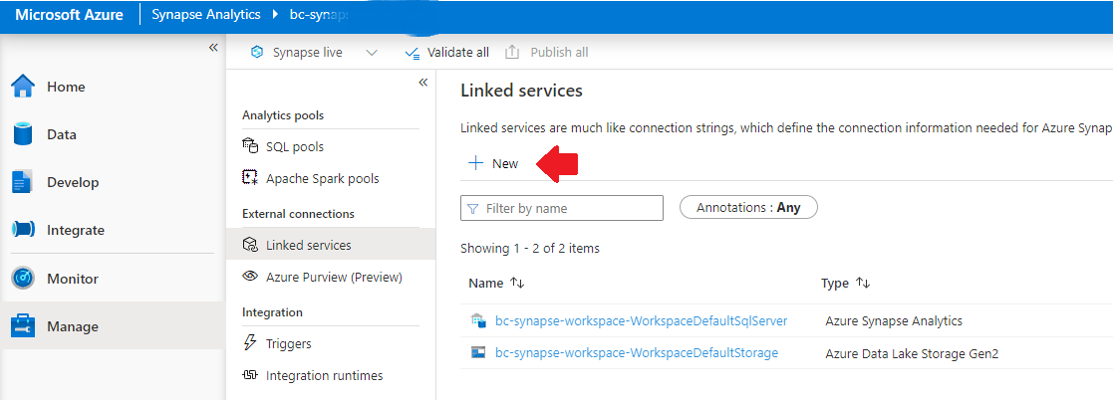Image resolution: width=1113 pixels, height=400 pixels.
Task: Click the Validate all checklist icon
Action: [412, 53]
